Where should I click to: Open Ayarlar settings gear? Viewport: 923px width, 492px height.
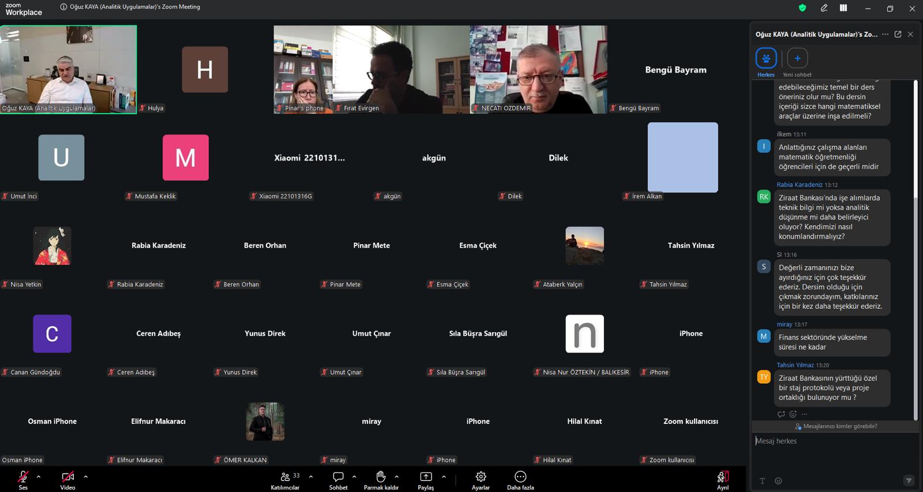click(x=481, y=480)
